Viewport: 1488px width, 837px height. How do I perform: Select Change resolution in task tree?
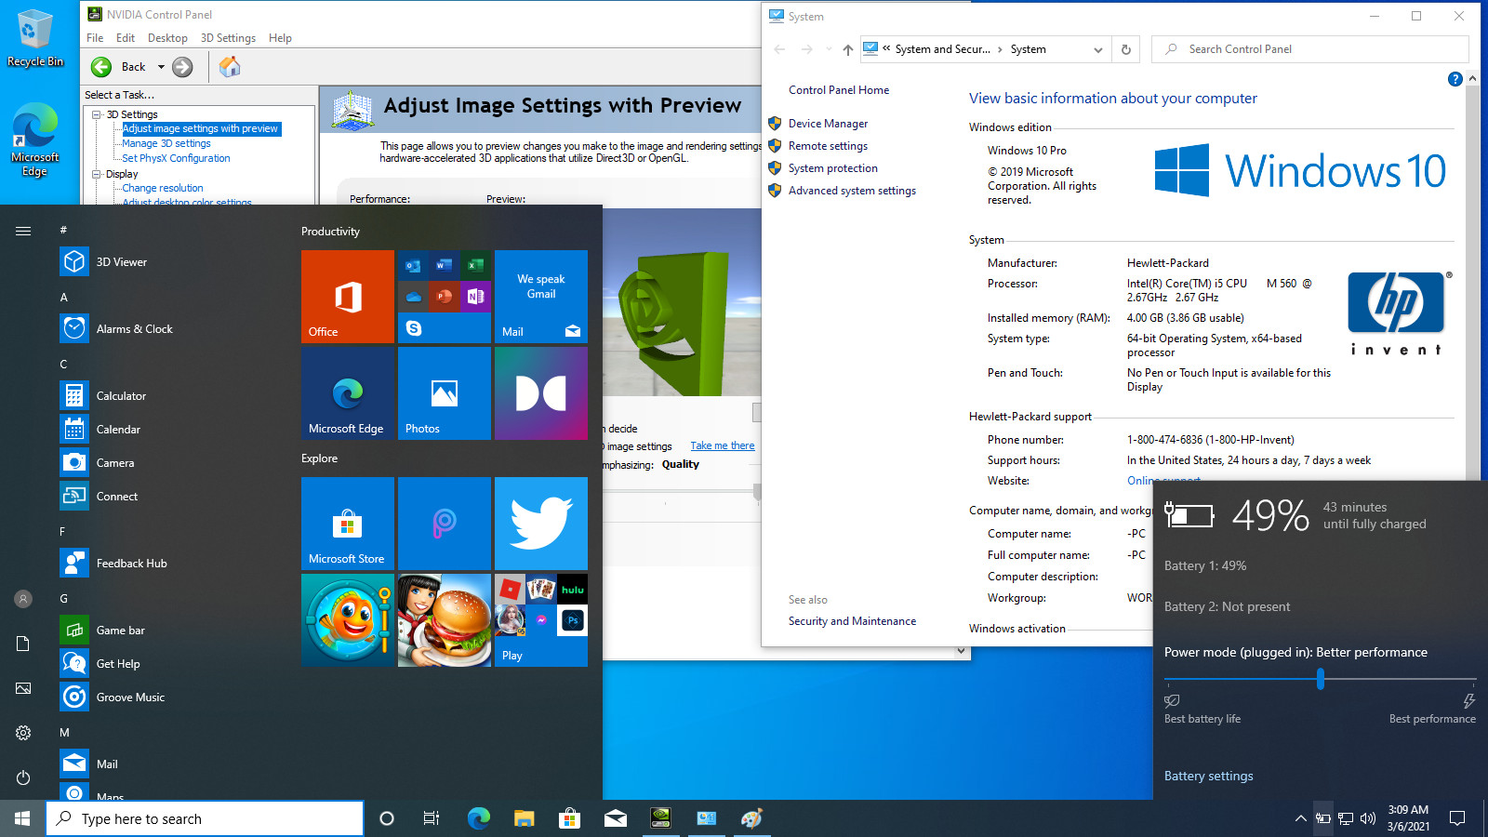pyautogui.click(x=163, y=188)
